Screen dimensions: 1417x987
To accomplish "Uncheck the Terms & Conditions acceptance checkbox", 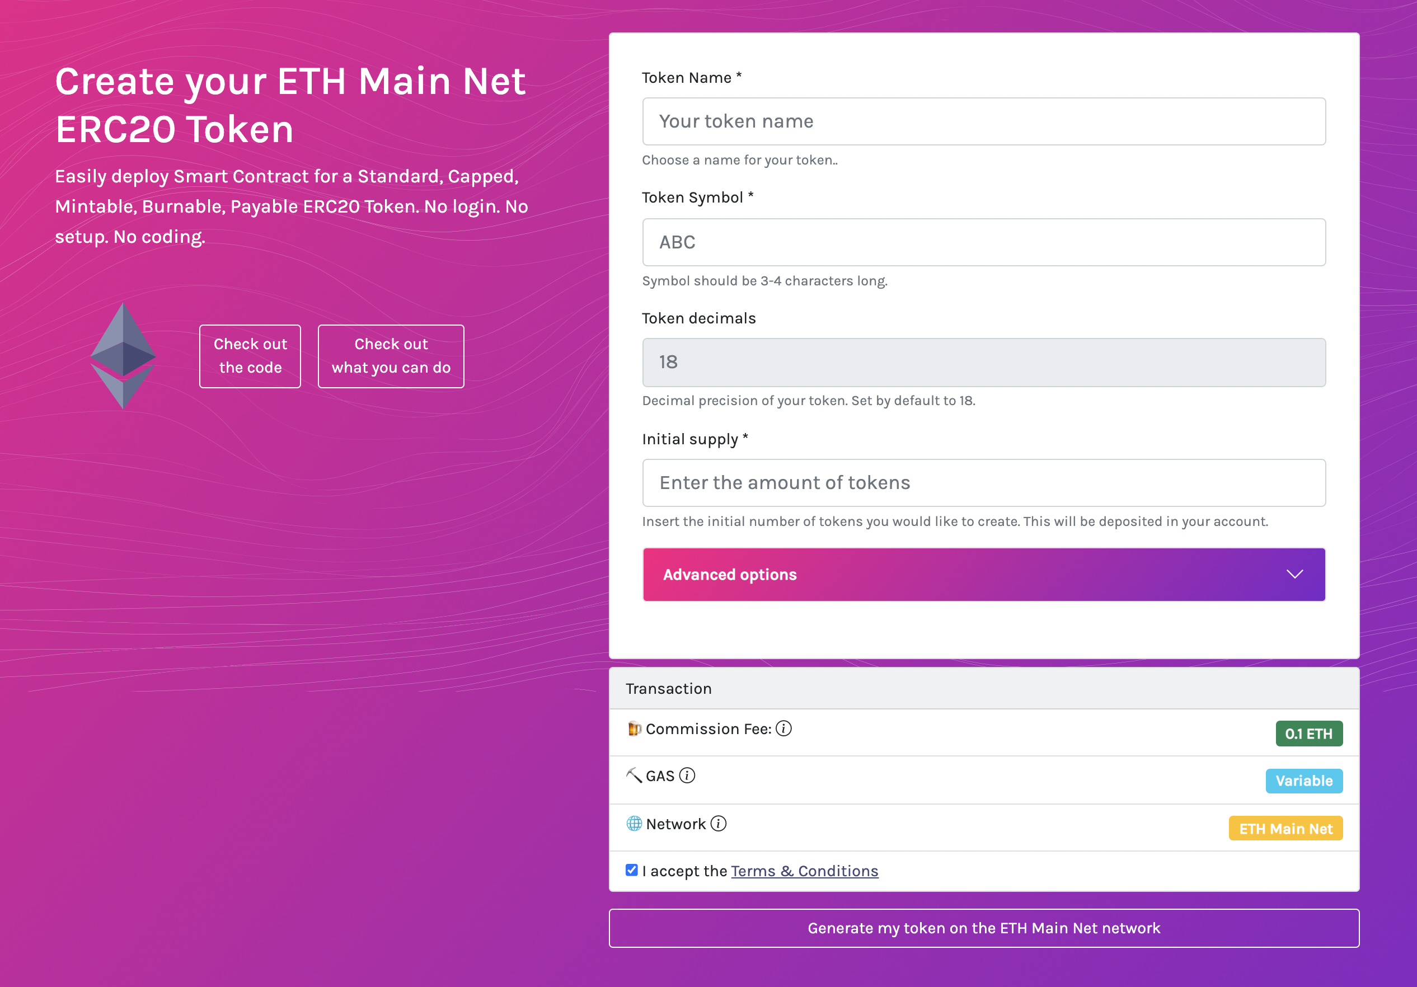I will click(x=631, y=870).
